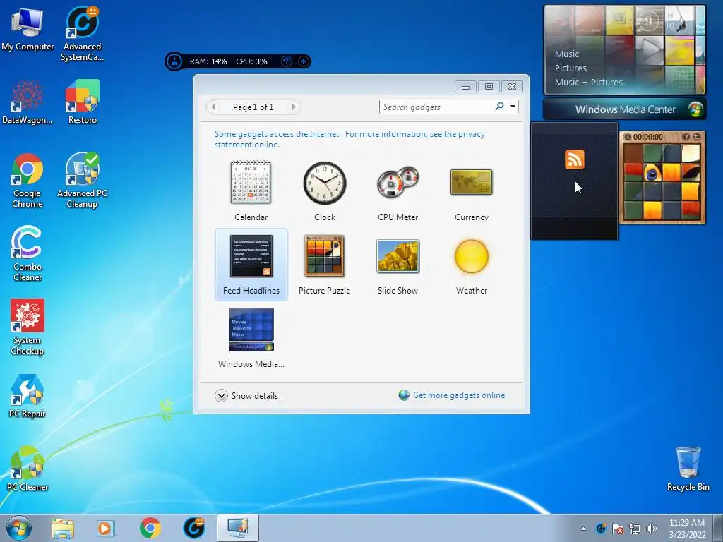Click Advanced SystemCare tray icon

pyautogui.click(x=600, y=529)
